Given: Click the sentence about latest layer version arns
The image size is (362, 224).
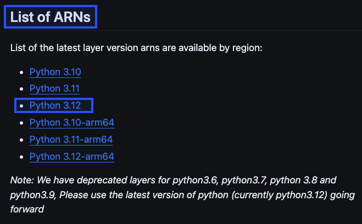Looking at the screenshot, I should [136, 48].
